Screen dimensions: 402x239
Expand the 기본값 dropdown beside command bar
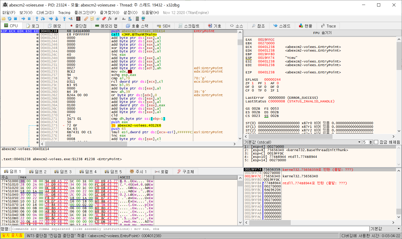coord(385,229)
